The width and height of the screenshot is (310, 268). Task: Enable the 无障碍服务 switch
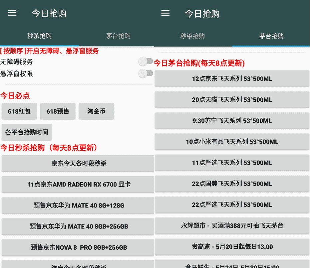[x=146, y=61]
